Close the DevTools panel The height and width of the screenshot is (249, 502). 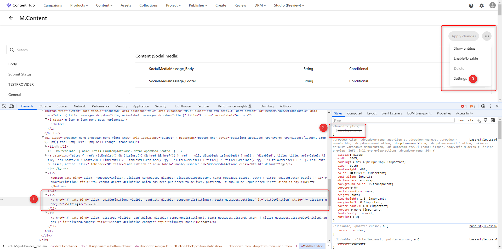(x=497, y=106)
